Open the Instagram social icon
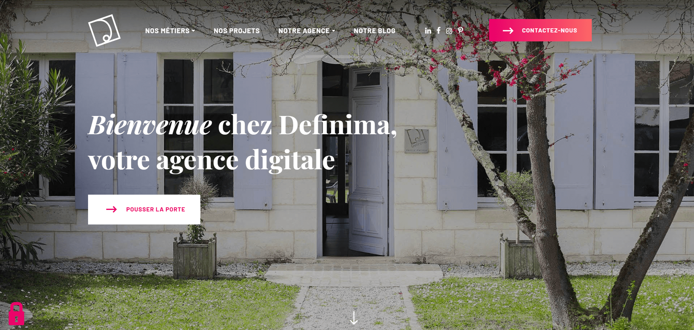 449,31
